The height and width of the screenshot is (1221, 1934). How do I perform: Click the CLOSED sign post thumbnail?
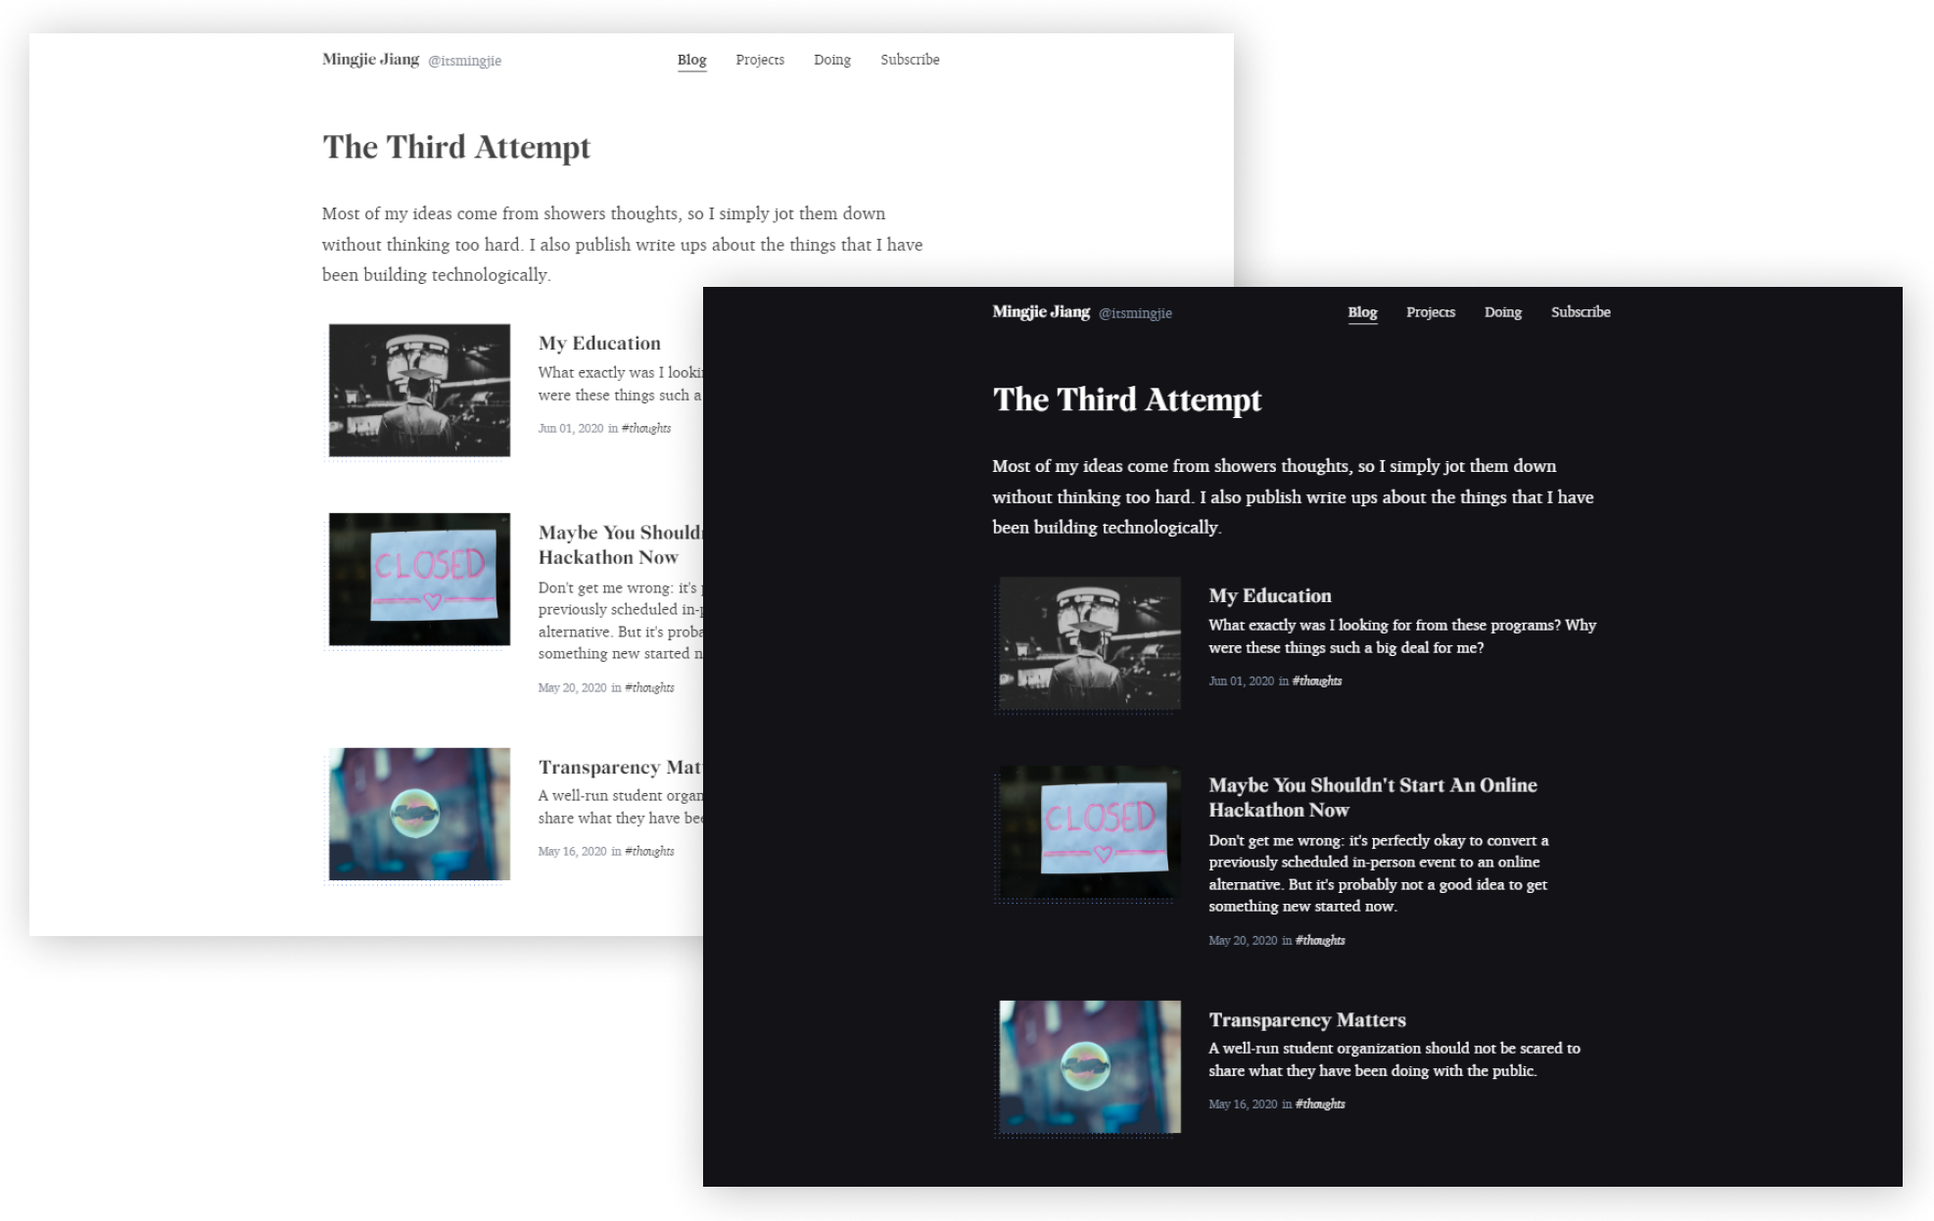pyautogui.click(x=422, y=577)
